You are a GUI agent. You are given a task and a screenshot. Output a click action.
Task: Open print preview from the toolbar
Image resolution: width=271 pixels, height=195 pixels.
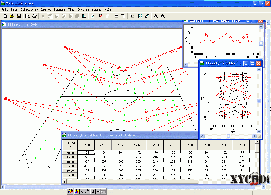tap(27, 16)
